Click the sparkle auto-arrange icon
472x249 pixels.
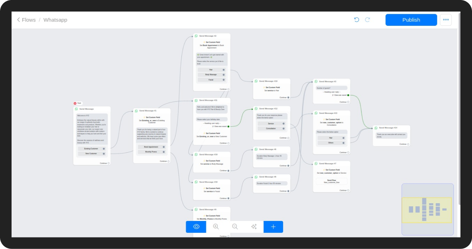point(254,227)
